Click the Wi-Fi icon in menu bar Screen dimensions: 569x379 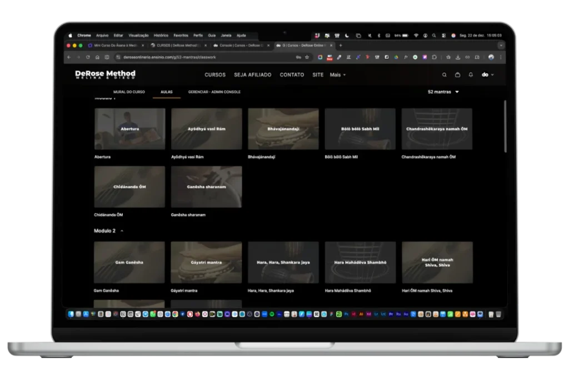pos(416,36)
